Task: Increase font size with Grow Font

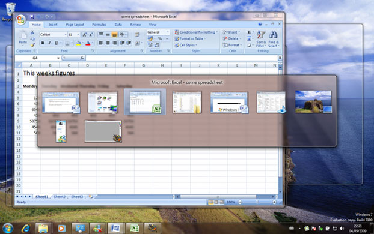Action: tap(84, 35)
